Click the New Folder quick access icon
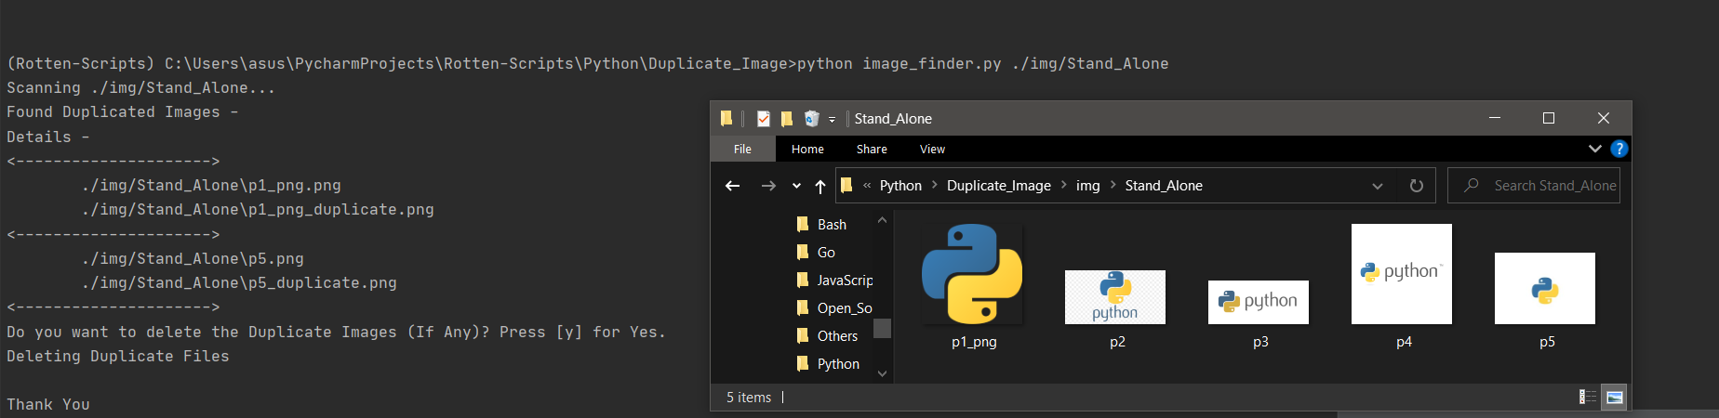This screenshot has width=1719, height=418. pyautogui.click(x=787, y=119)
